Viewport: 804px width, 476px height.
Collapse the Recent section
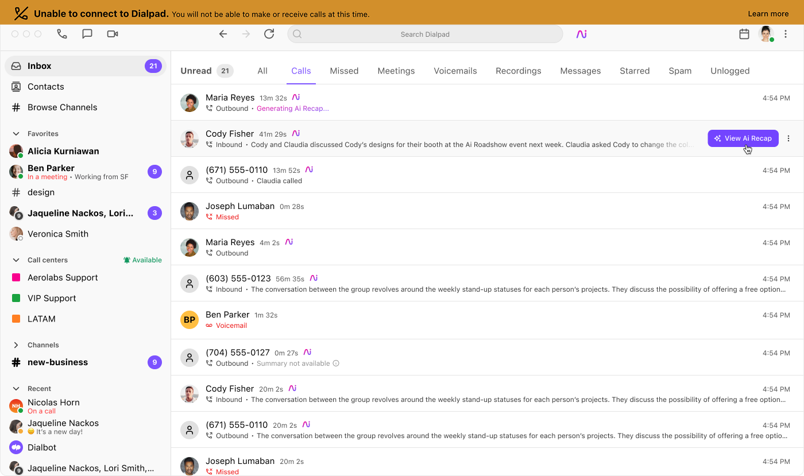[16, 389]
